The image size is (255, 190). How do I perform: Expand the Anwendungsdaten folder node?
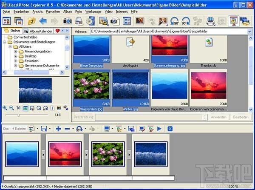pos(16,52)
